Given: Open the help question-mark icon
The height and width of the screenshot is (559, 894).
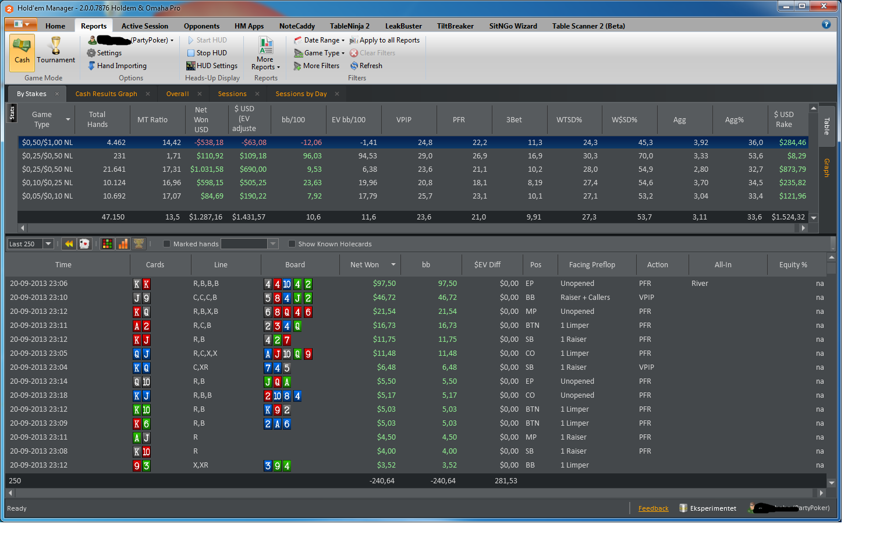Looking at the screenshot, I should pyautogui.click(x=826, y=24).
